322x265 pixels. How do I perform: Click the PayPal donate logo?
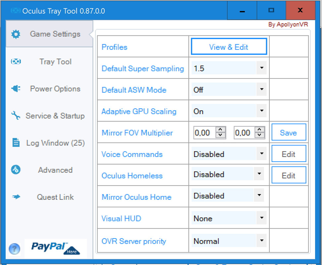(55, 248)
